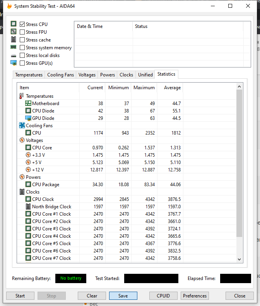Enable the Stress GPU(s) checkbox

[22, 63]
